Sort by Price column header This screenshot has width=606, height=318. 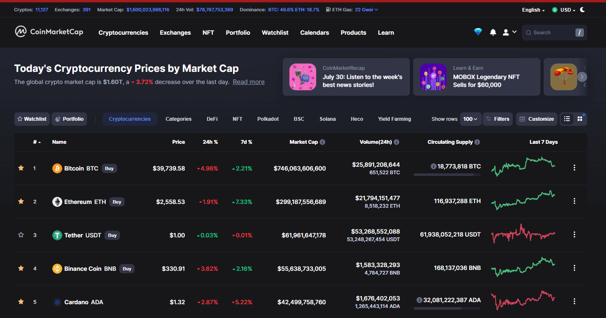point(179,142)
